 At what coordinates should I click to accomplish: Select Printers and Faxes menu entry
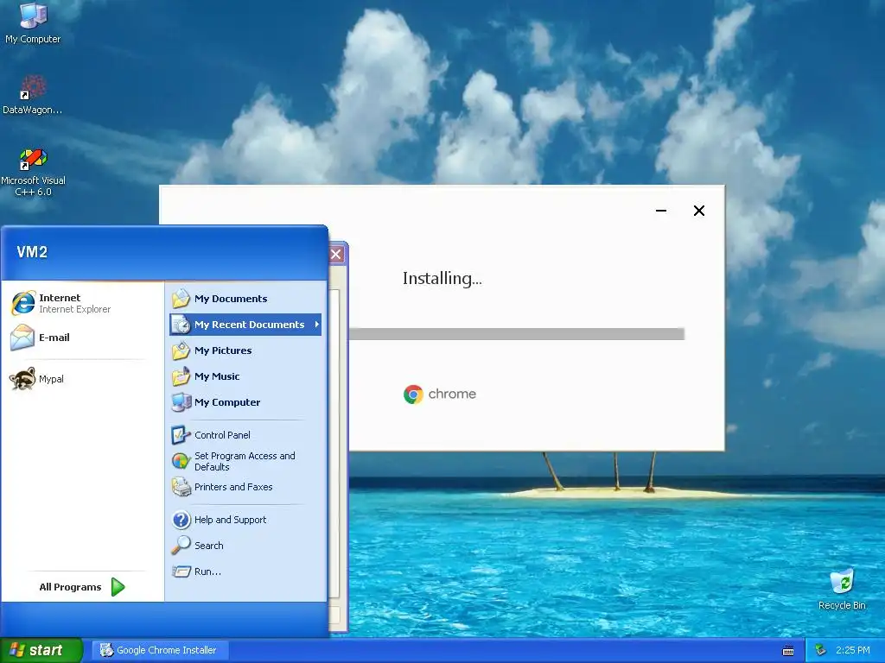coord(245,487)
